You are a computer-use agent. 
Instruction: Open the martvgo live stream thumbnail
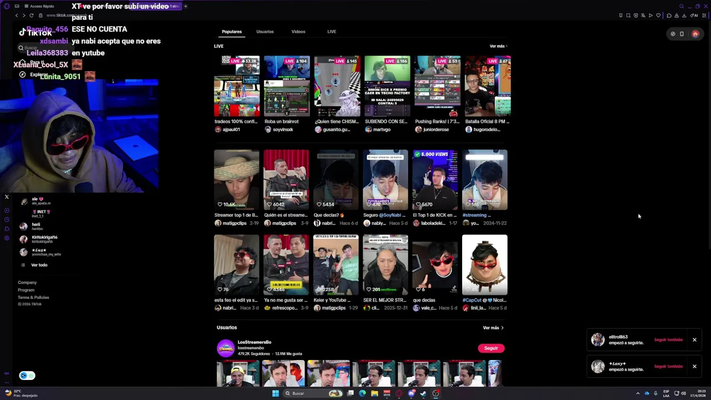(387, 86)
